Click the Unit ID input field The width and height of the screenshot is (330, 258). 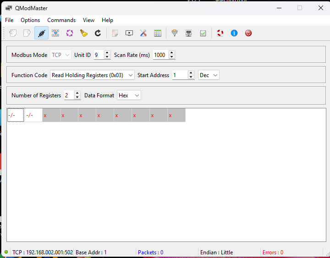point(99,55)
